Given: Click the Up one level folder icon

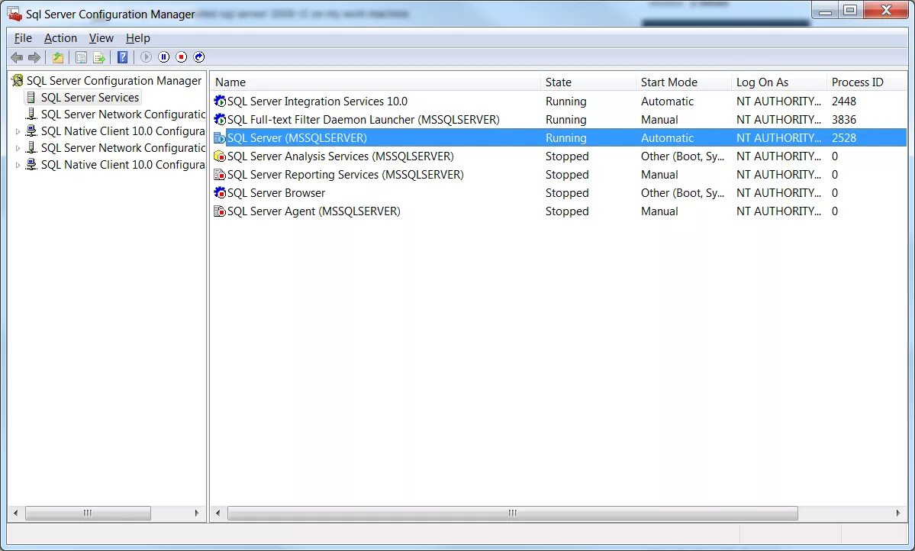Looking at the screenshot, I should [x=58, y=57].
